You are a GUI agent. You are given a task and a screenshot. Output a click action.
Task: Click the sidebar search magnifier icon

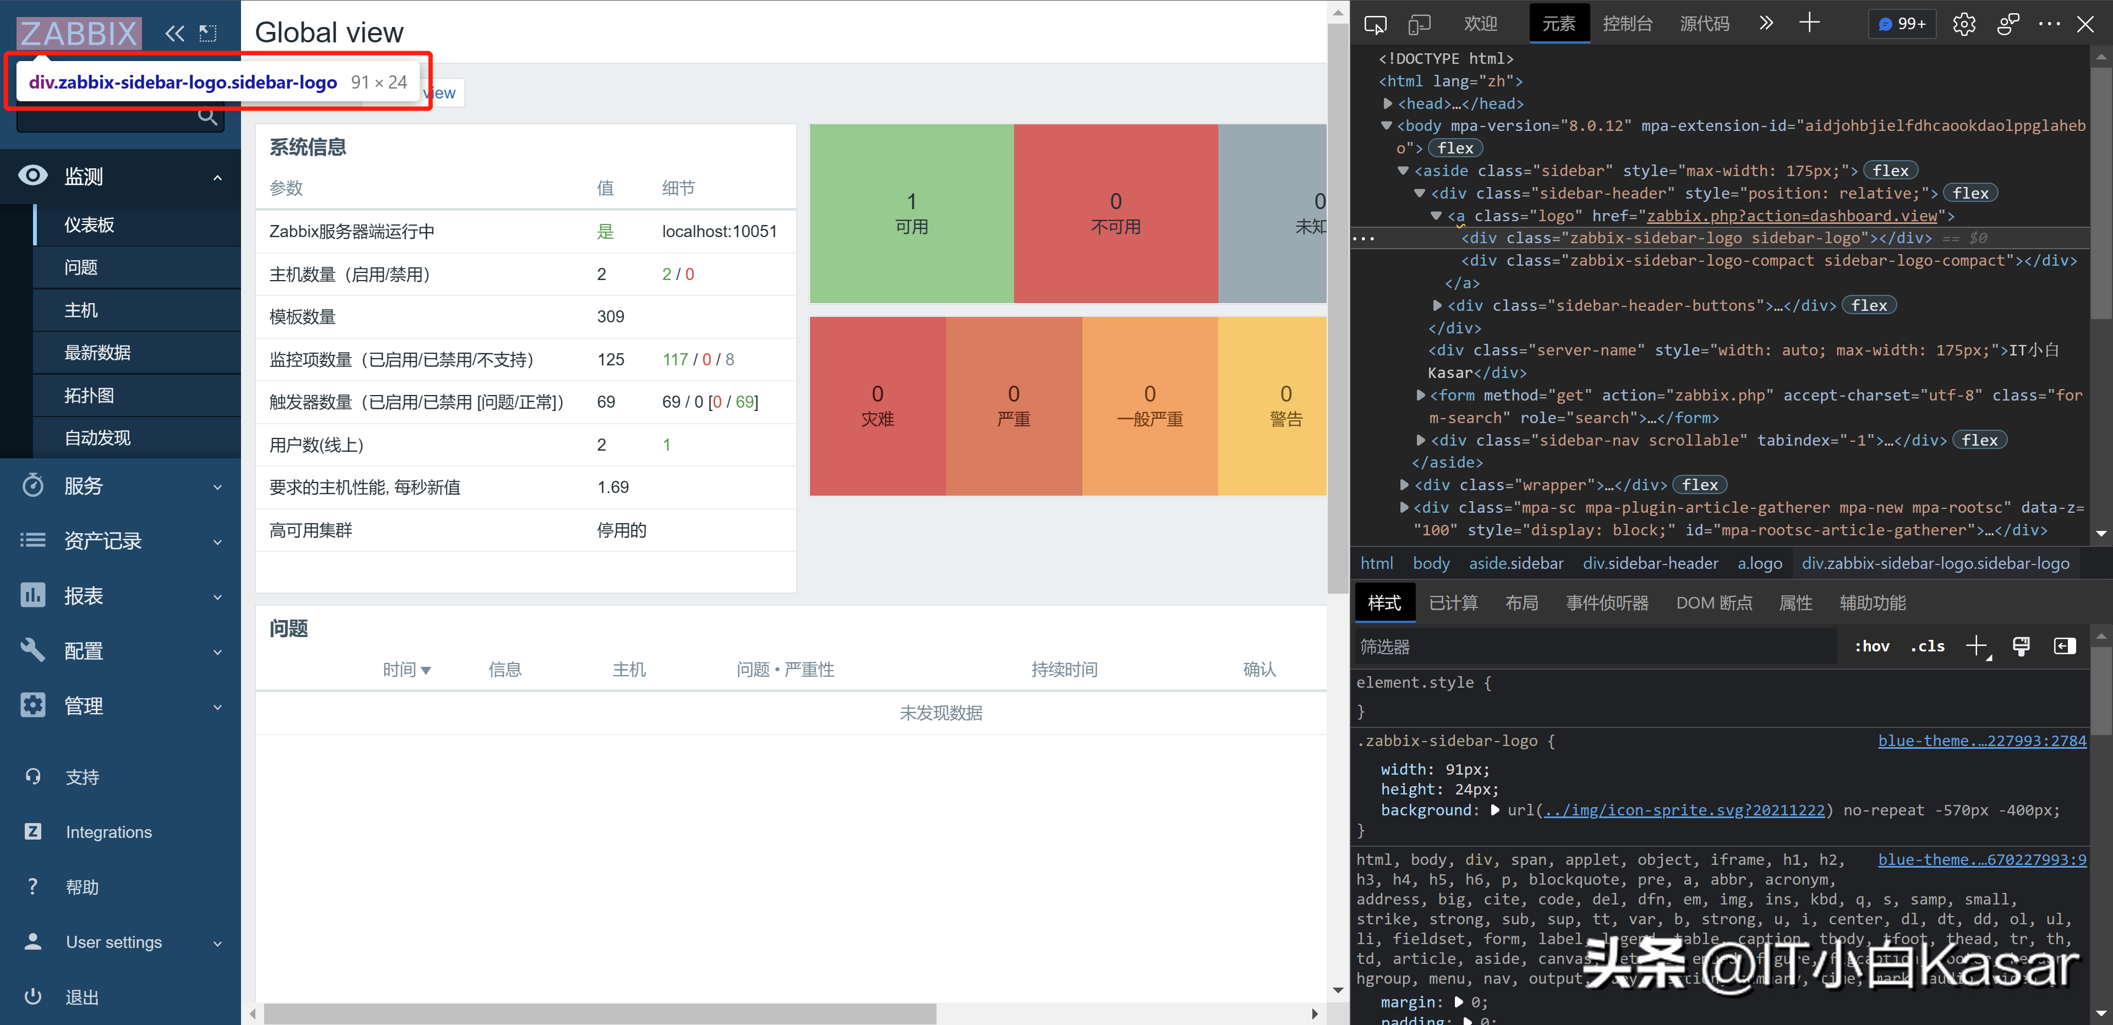(x=207, y=117)
